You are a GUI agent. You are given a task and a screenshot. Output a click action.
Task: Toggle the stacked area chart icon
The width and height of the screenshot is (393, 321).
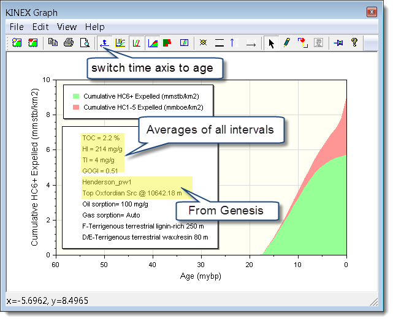tap(153, 43)
